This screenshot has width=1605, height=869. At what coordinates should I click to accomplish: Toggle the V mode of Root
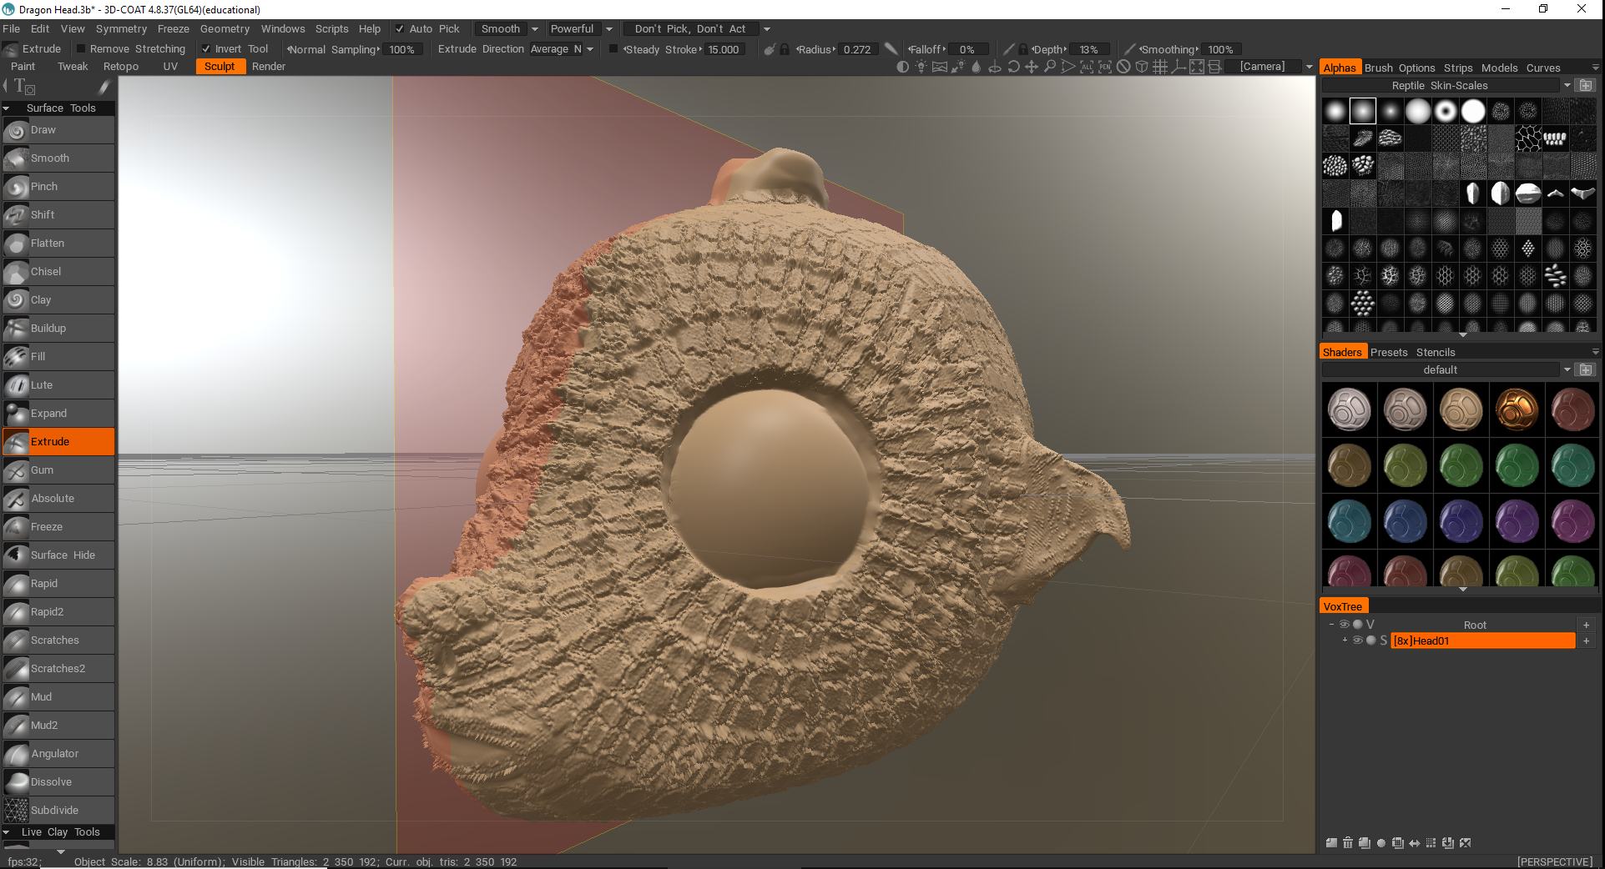click(x=1370, y=625)
